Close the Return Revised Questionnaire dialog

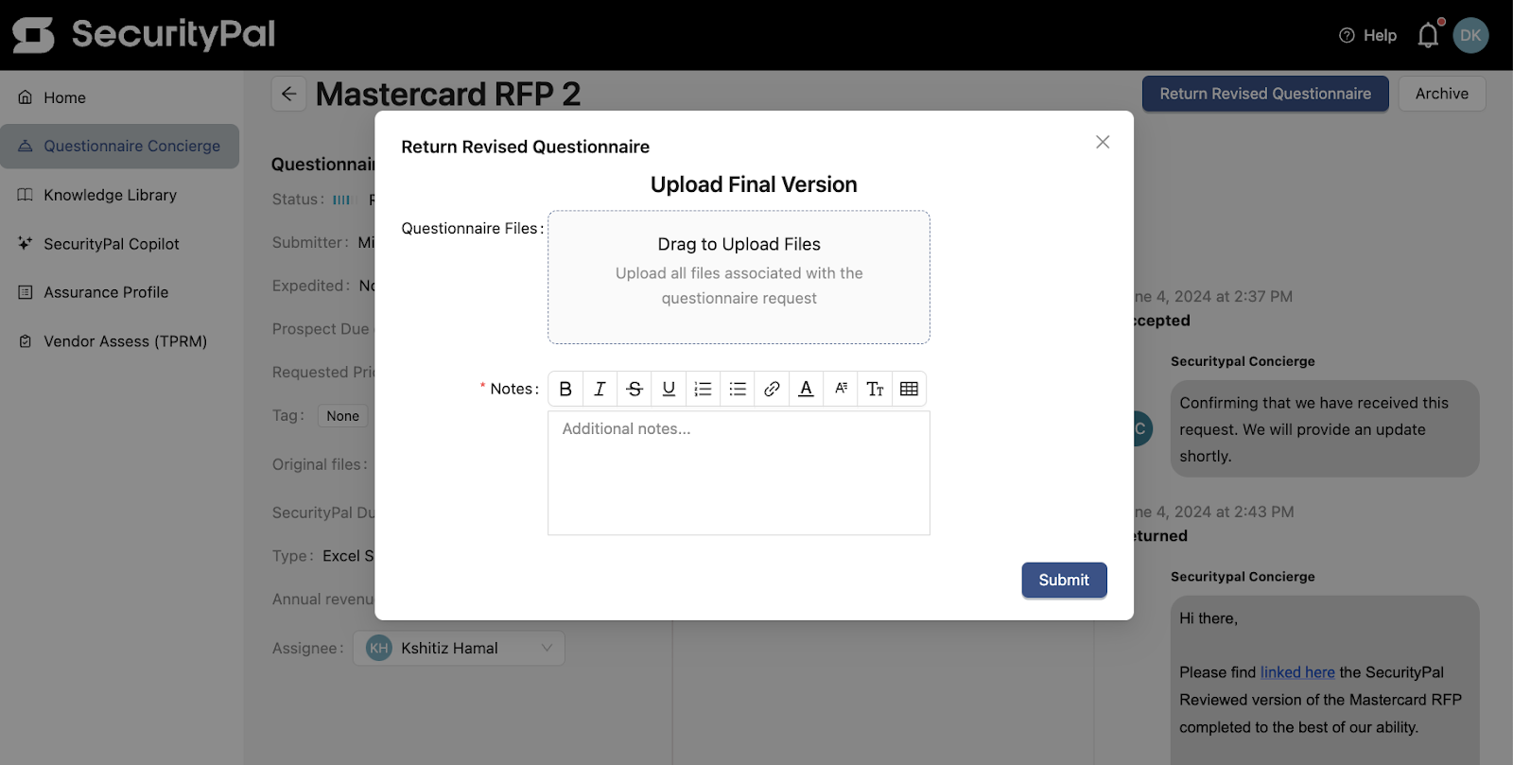[1103, 142]
